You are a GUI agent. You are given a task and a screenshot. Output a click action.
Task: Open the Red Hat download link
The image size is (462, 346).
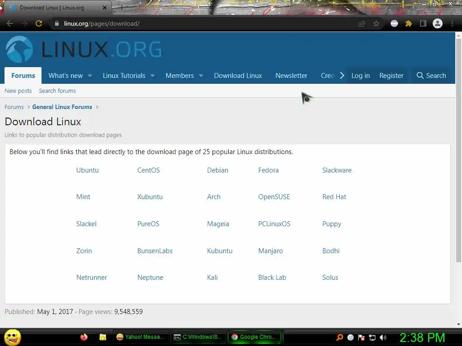coord(334,197)
